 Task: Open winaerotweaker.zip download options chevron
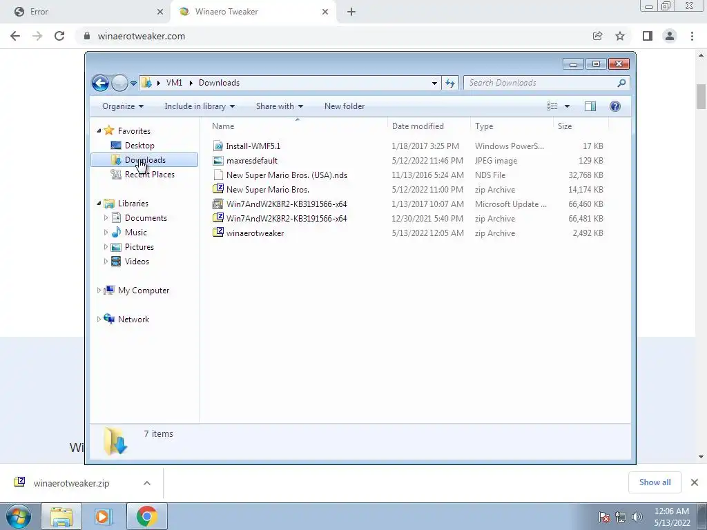tap(147, 483)
